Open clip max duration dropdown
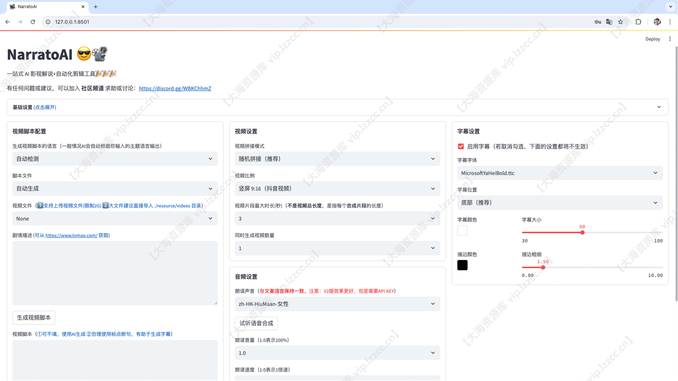Viewport: 678px width, 381px height. point(338,219)
